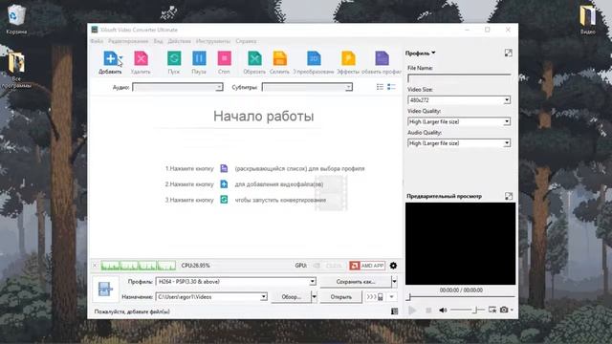The width and height of the screenshot is (612, 344).
Task: Click the Пауза toolbar icon
Action: click(x=199, y=58)
